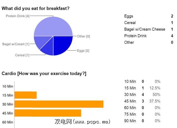
Task: Select the Bagel w/Cream pie slice
Action: pos(40,42)
